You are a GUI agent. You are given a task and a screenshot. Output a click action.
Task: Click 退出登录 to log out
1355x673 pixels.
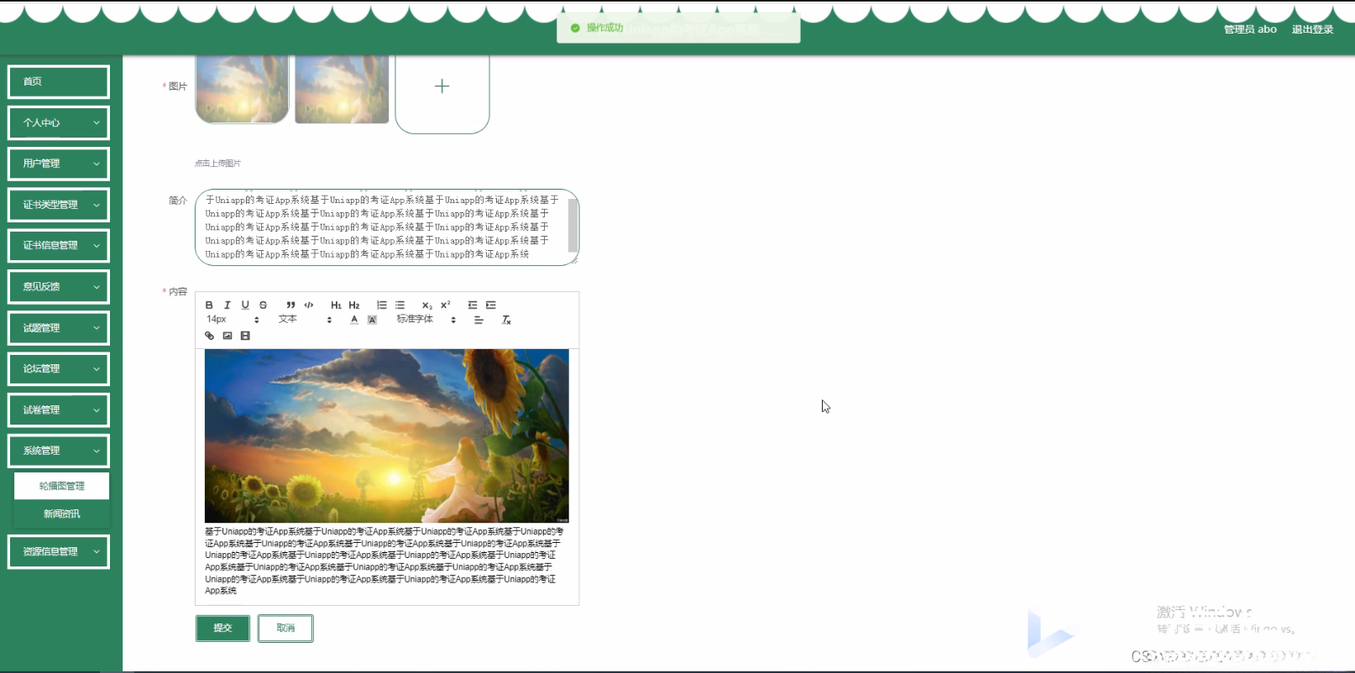(x=1312, y=29)
